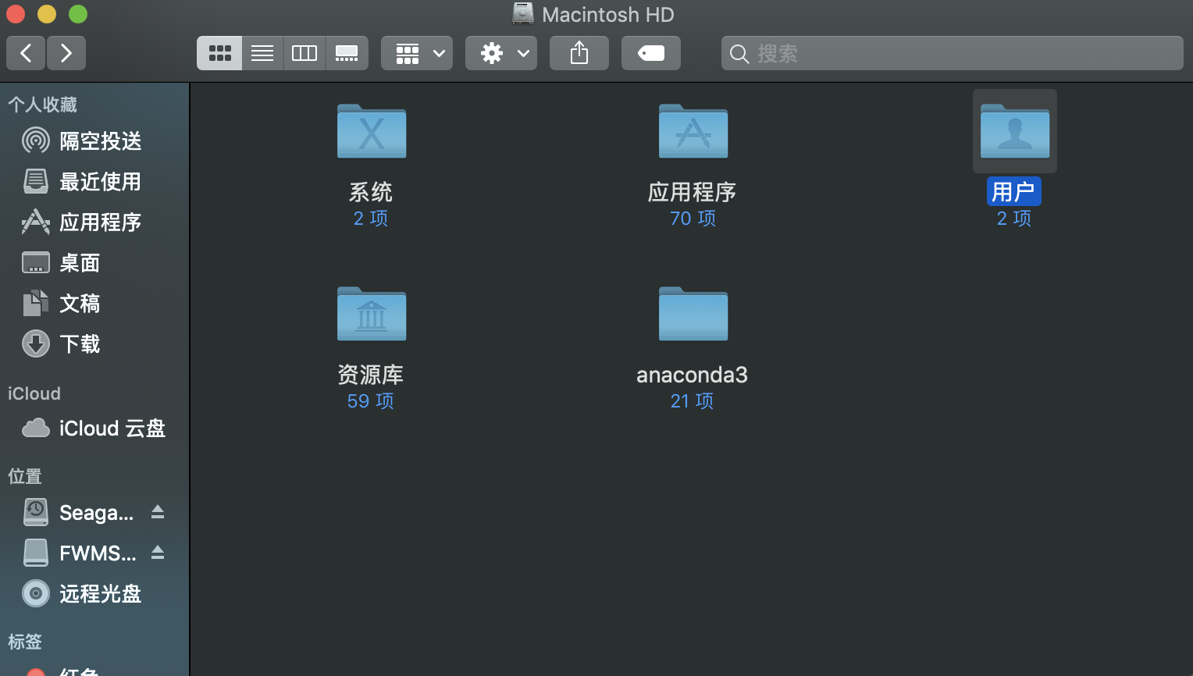The height and width of the screenshot is (676, 1193).
Task: Click the FWMS... drive icon
Action: tap(36, 553)
